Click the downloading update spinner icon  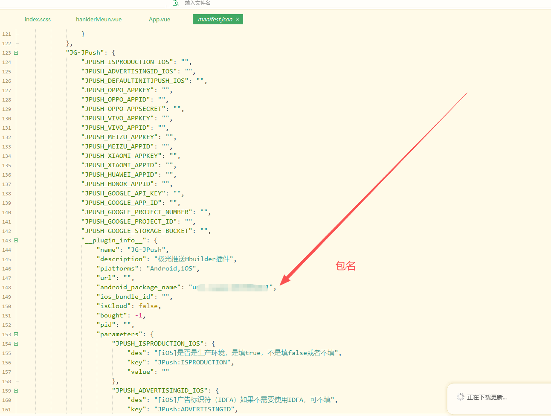(x=460, y=397)
